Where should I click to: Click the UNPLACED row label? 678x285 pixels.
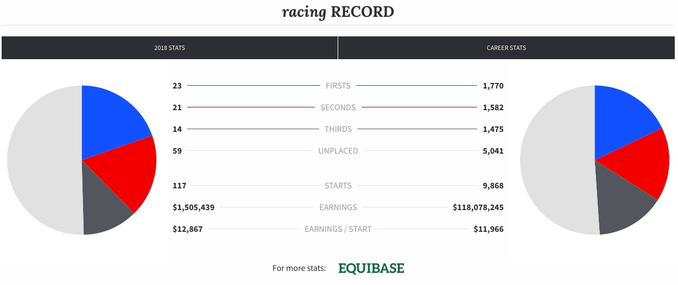[338, 151]
